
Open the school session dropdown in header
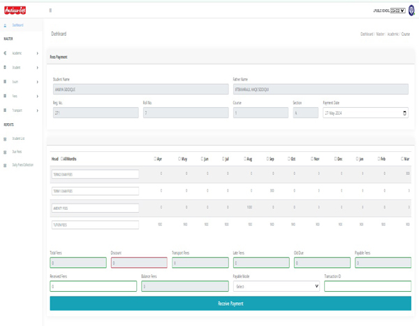tap(397, 10)
